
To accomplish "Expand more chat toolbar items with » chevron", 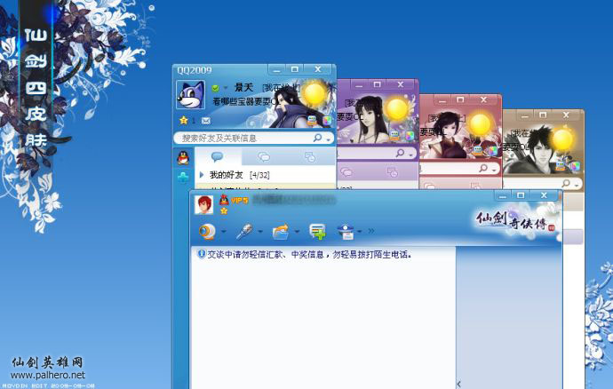I will (x=371, y=231).
